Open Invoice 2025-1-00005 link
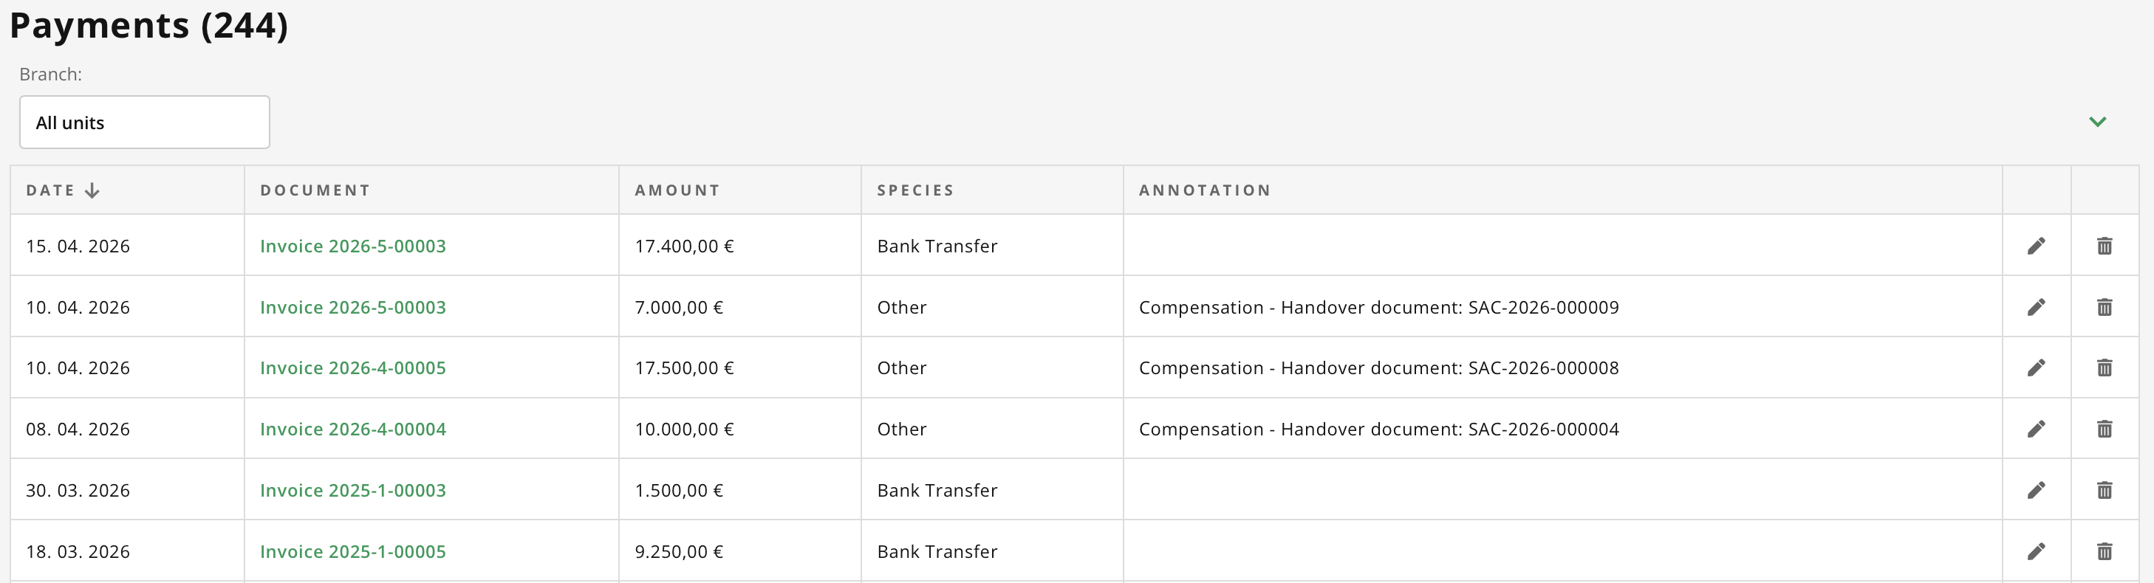The image size is (2154, 583). [353, 552]
